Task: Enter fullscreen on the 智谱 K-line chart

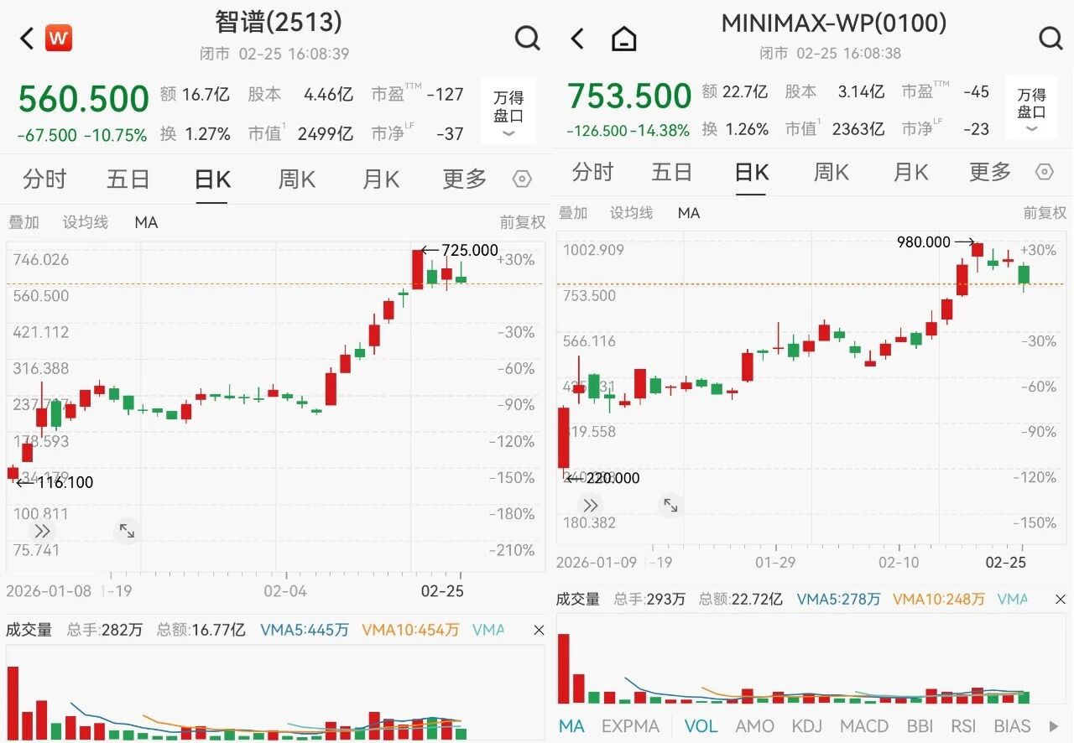Action: pos(127,531)
